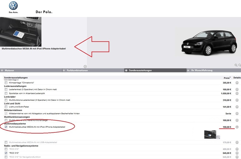The image size is (241, 159).
Task: Click the black Polo car image
Action: [x=209, y=43]
